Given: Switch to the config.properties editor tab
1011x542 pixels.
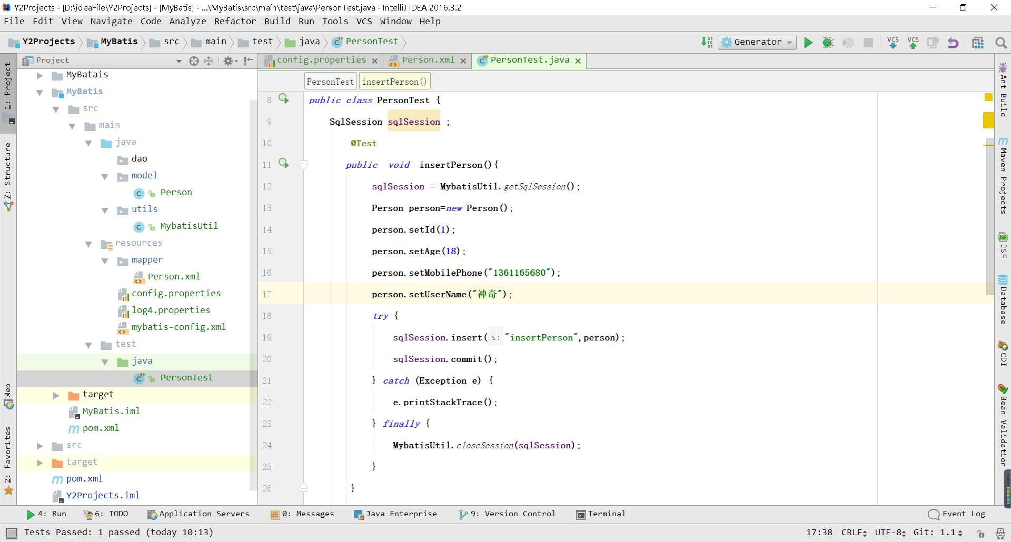Looking at the screenshot, I should tap(321, 60).
